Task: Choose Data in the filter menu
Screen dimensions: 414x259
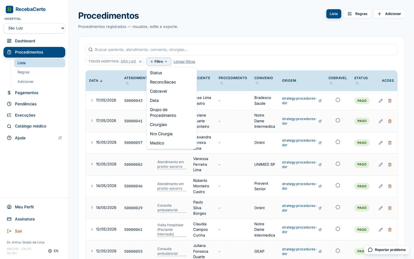Action: coord(172,100)
